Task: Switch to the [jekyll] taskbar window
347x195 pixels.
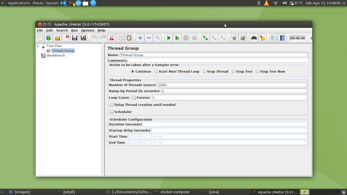Action: [80, 192]
